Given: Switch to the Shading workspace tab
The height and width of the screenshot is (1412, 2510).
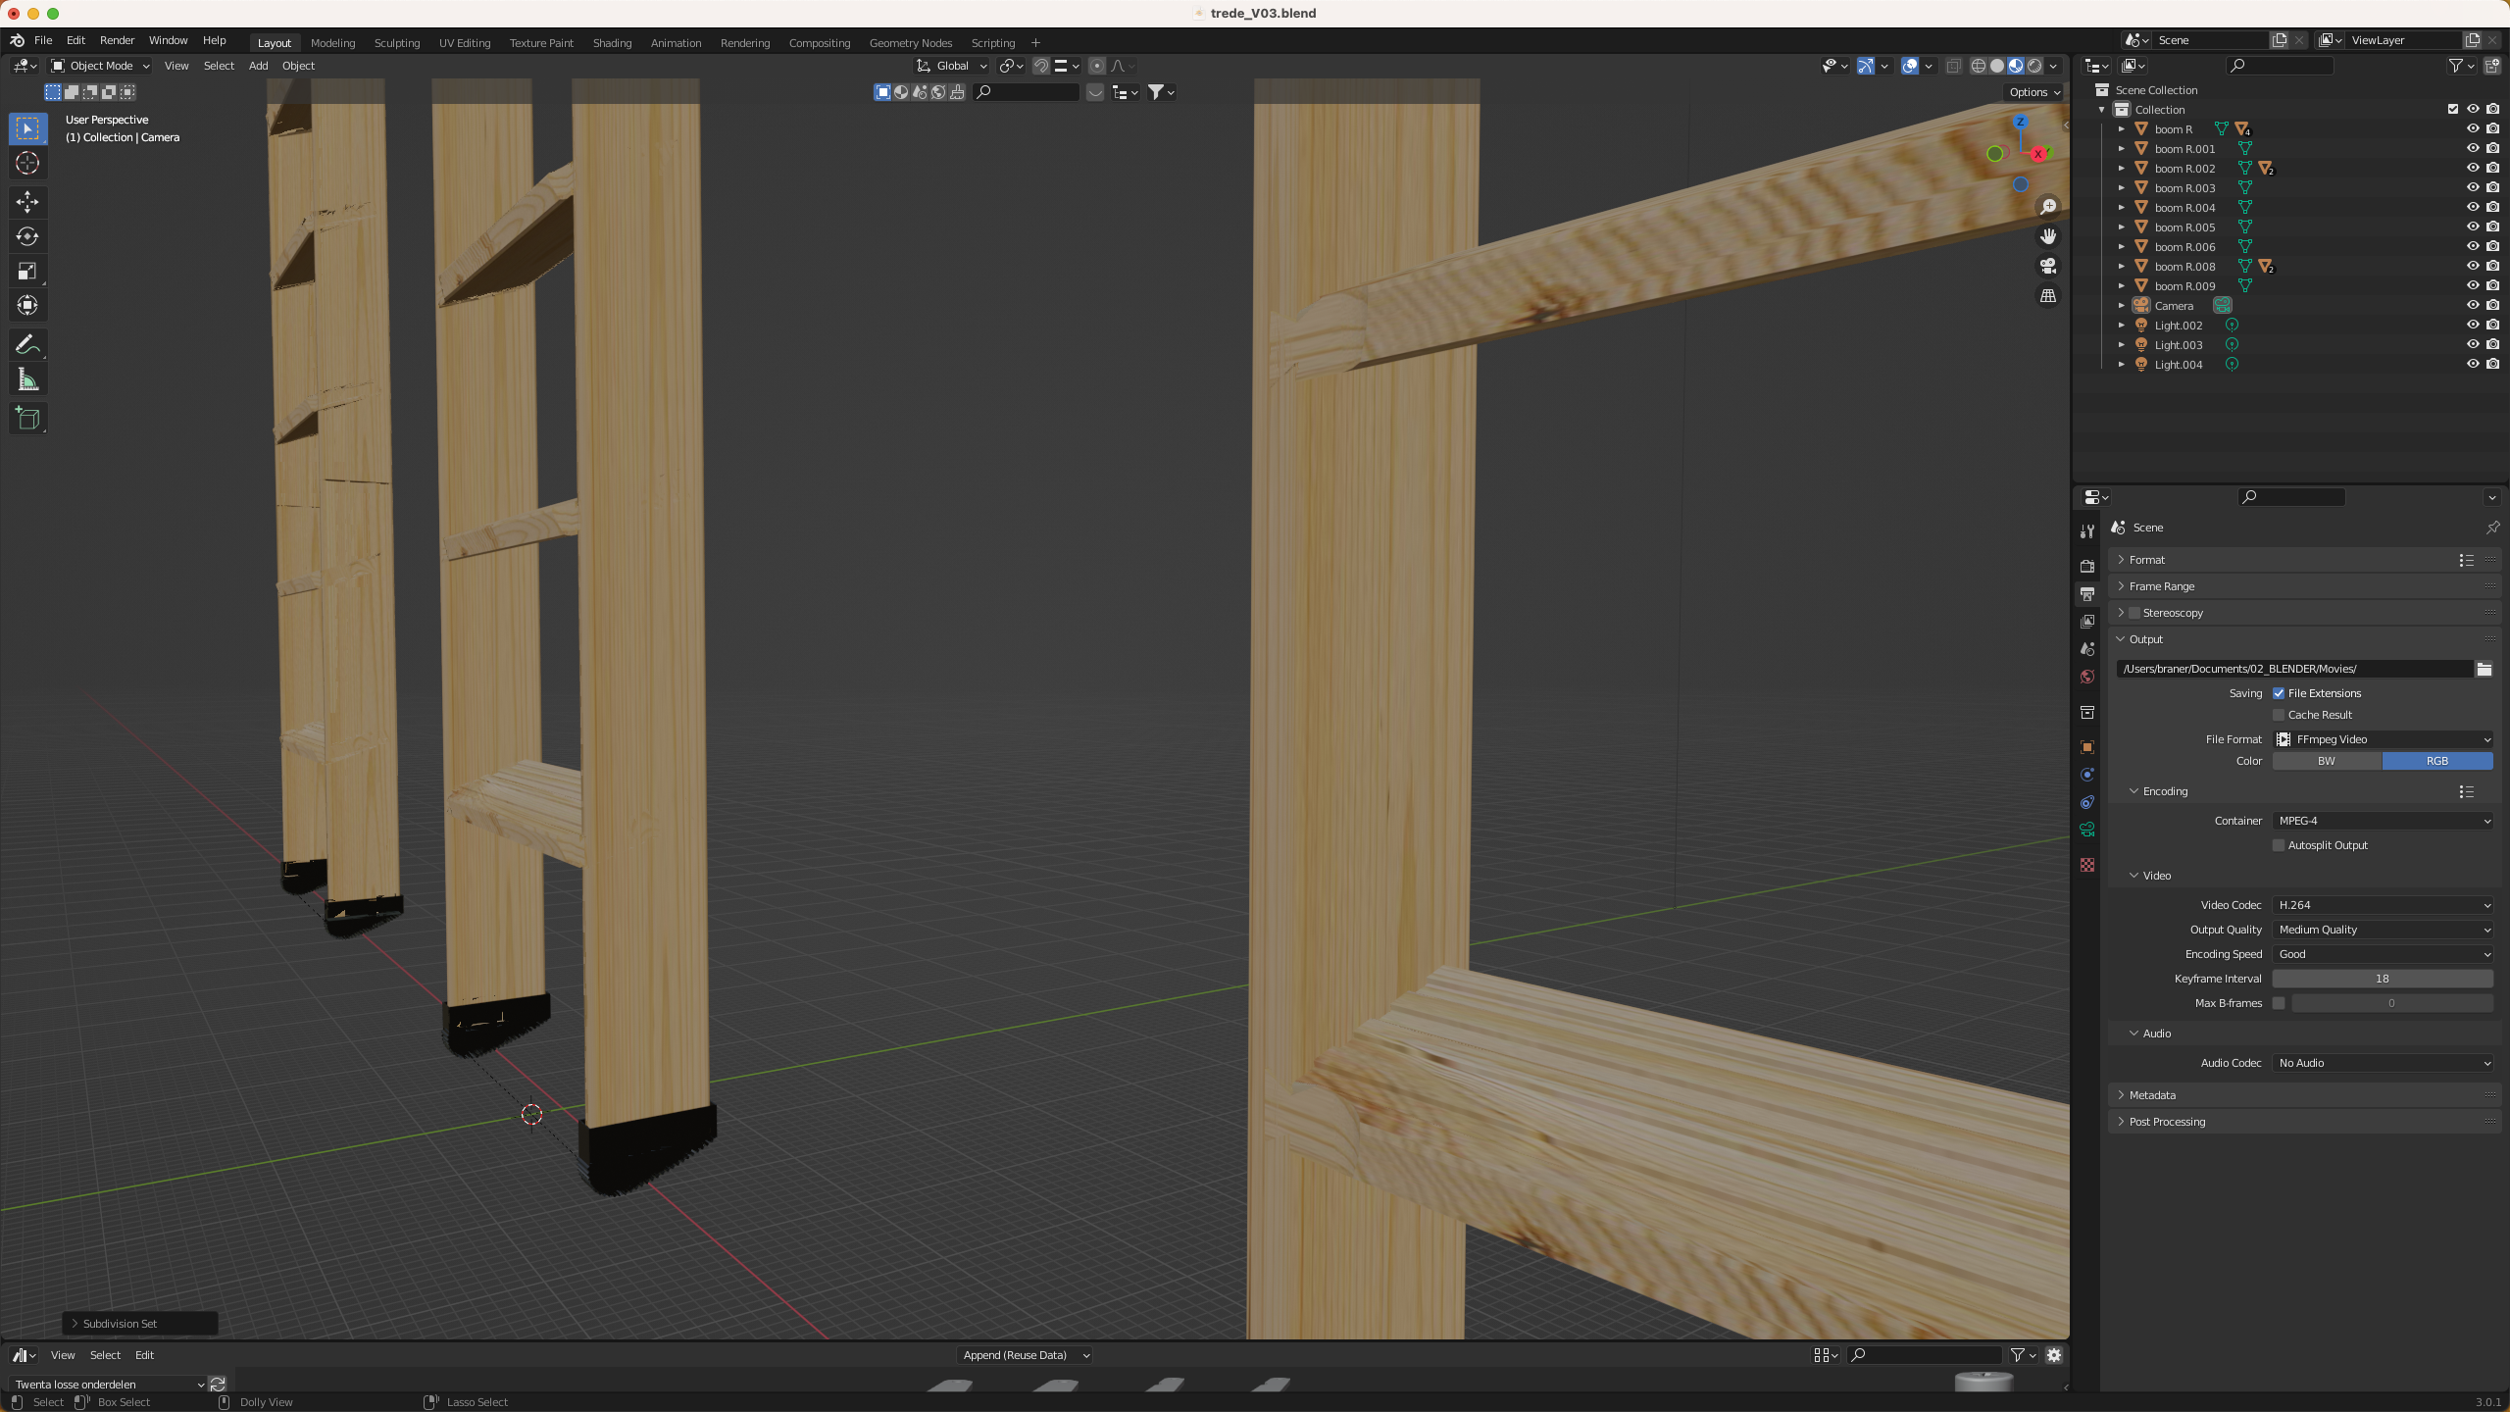Looking at the screenshot, I should coord(612,43).
